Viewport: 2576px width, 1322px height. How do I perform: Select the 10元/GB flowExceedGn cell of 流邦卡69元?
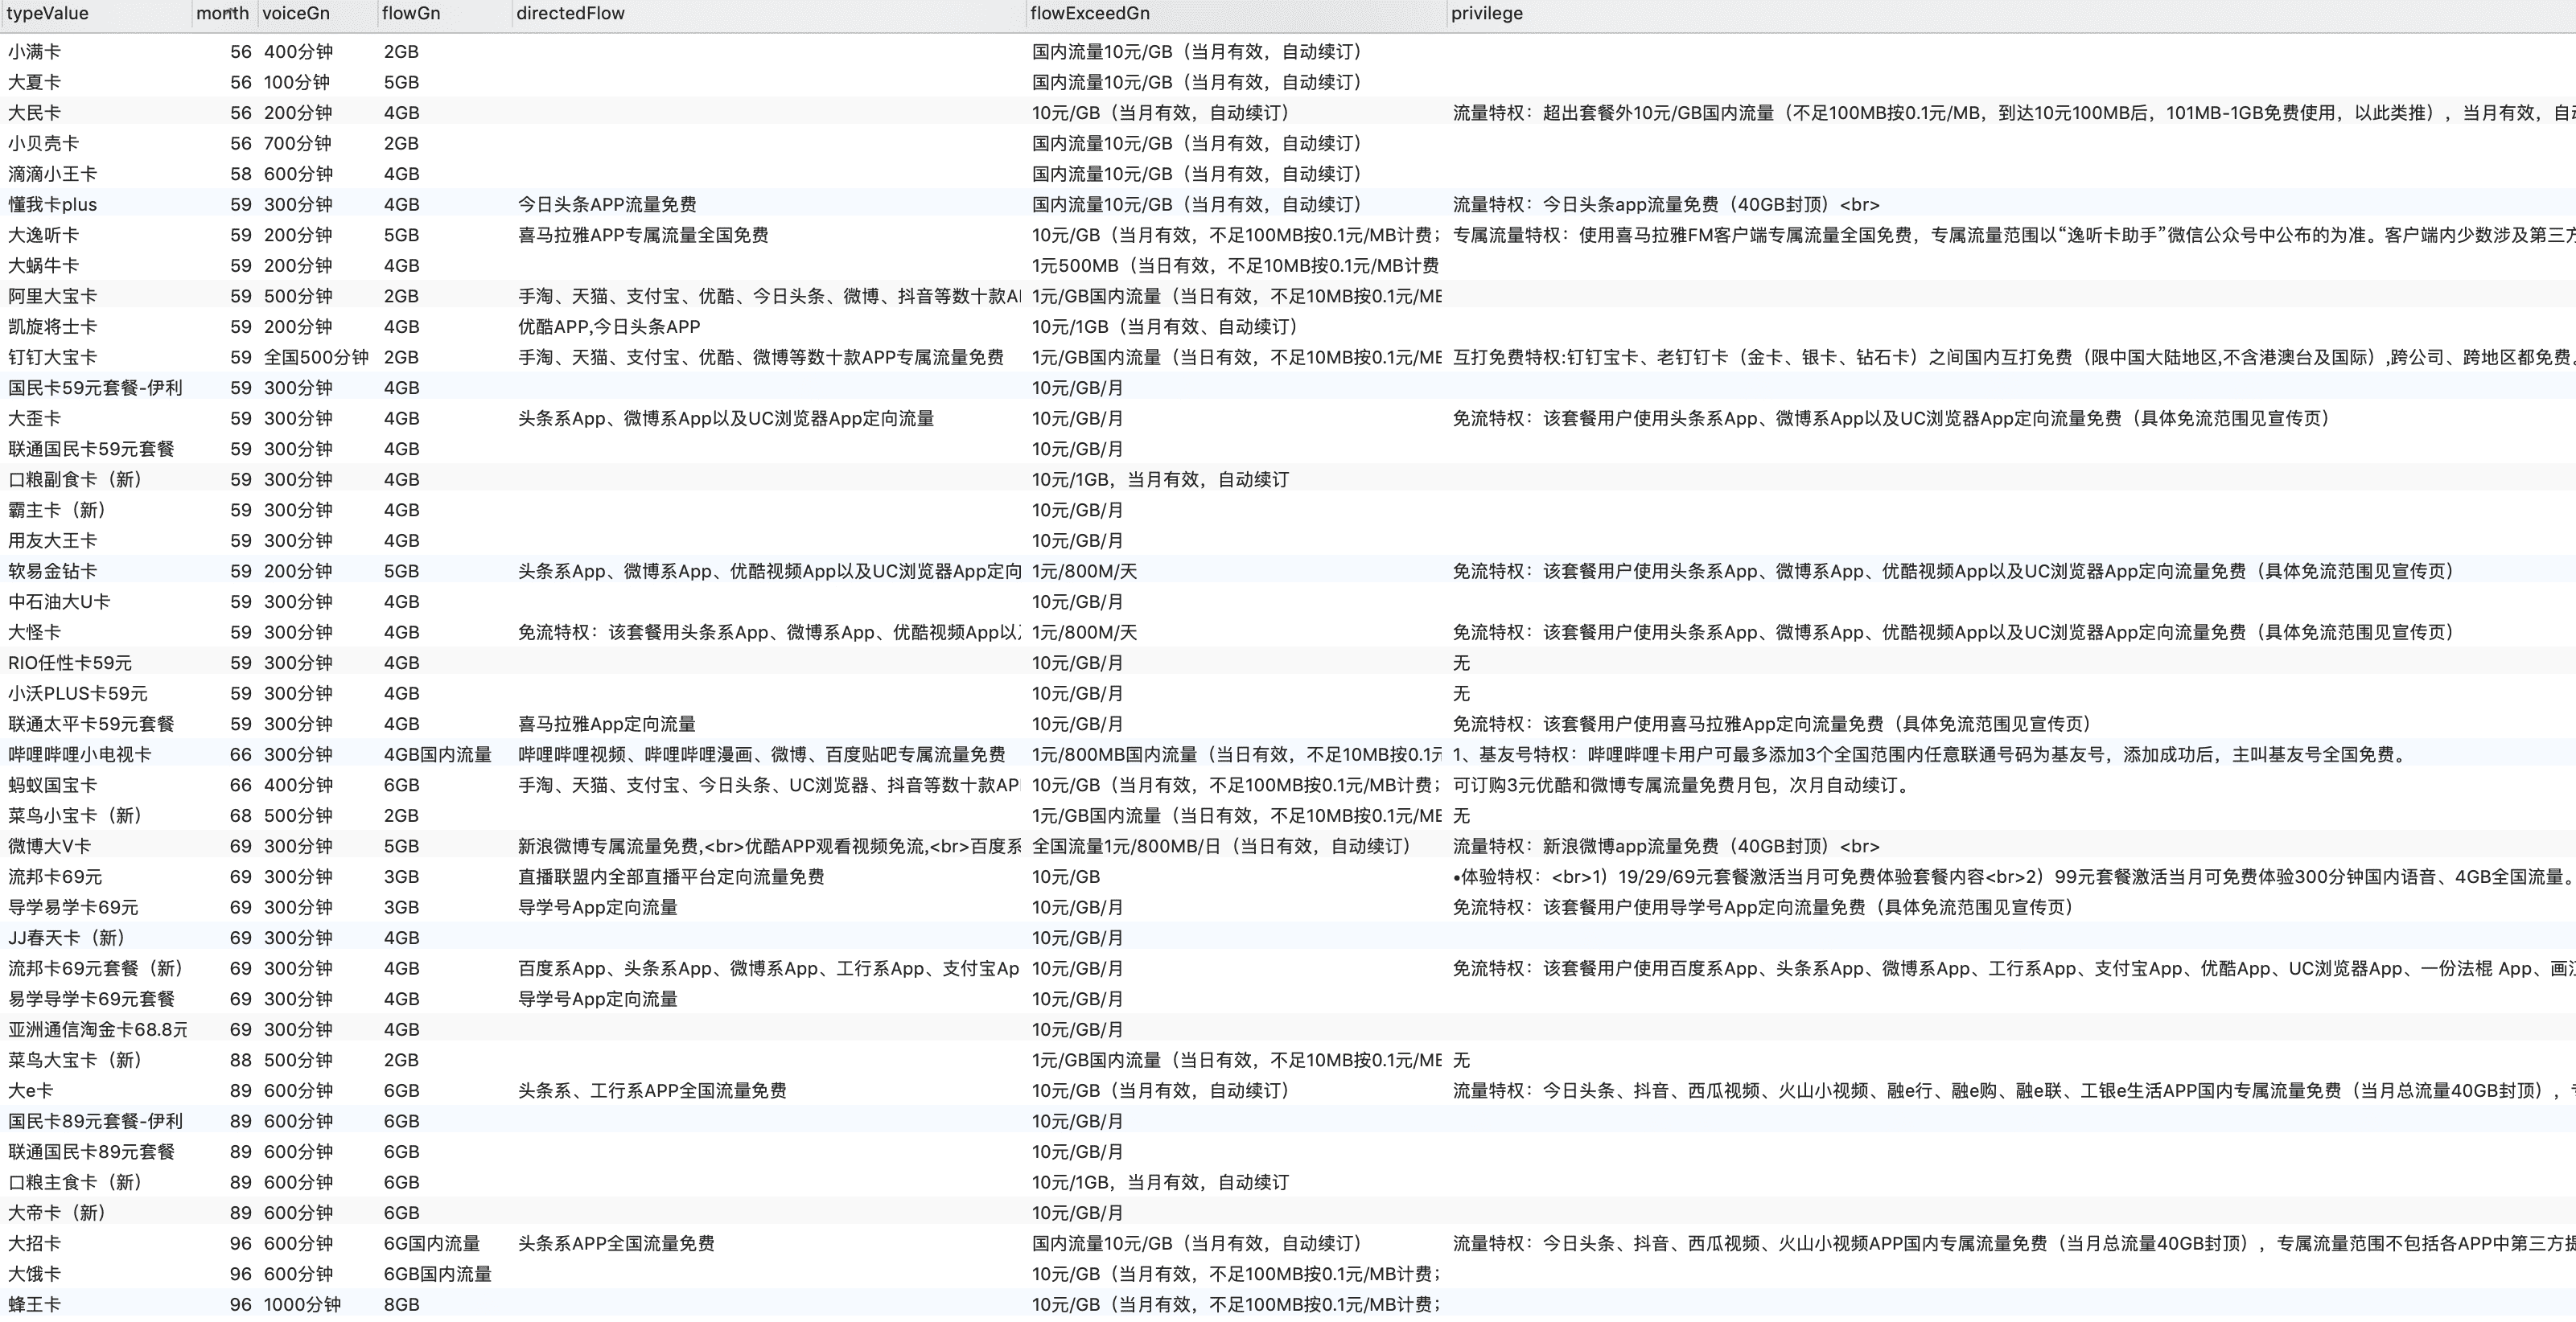click(1066, 877)
